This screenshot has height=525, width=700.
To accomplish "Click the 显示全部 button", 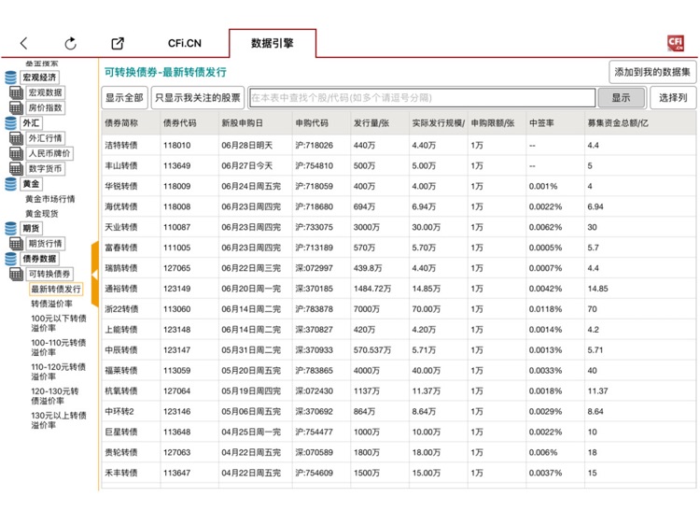I will (124, 98).
